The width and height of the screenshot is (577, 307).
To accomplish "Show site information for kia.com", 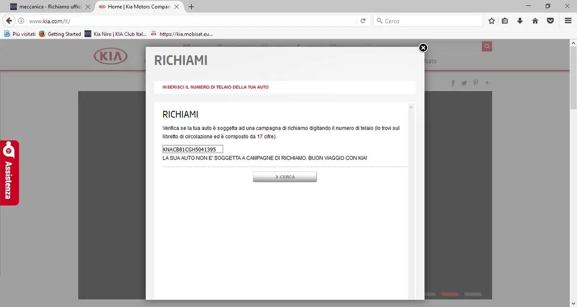I will click(21, 21).
